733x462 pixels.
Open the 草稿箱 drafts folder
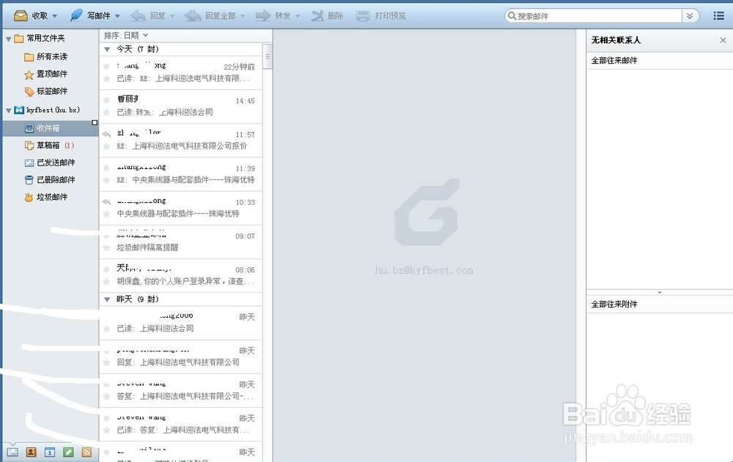click(x=49, y=145)
